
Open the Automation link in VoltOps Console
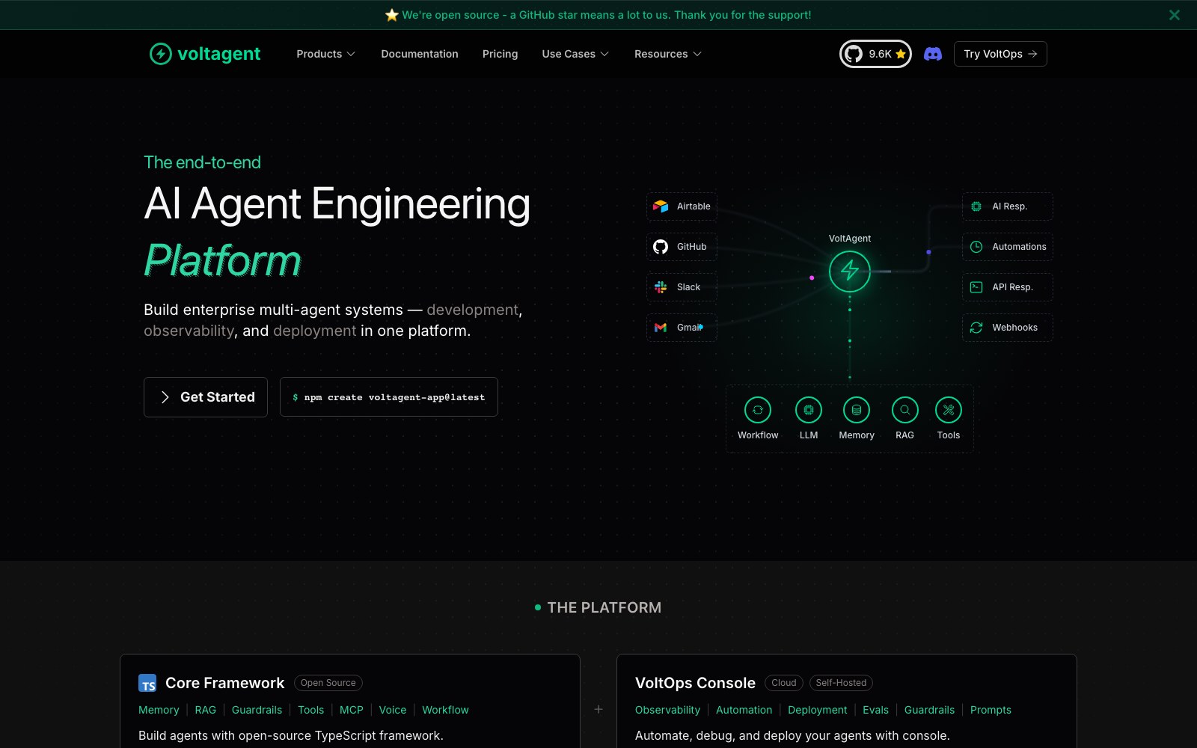(x=744, y=710)
